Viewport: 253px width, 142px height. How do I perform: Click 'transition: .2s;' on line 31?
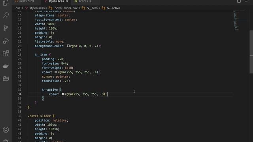pos(56,81)
